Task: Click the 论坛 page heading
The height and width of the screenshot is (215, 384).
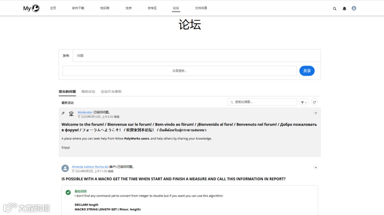Action: tap(190, 24)
